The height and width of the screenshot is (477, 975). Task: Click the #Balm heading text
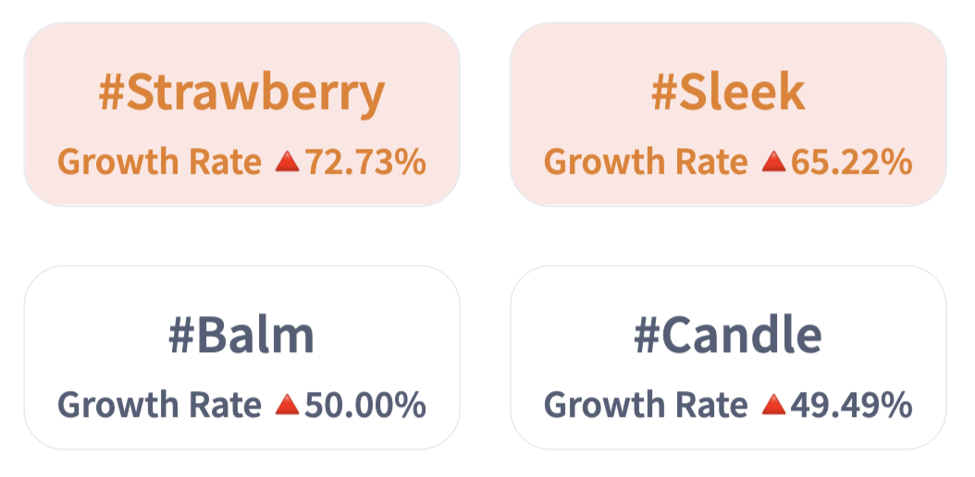[x=241, y=336]
